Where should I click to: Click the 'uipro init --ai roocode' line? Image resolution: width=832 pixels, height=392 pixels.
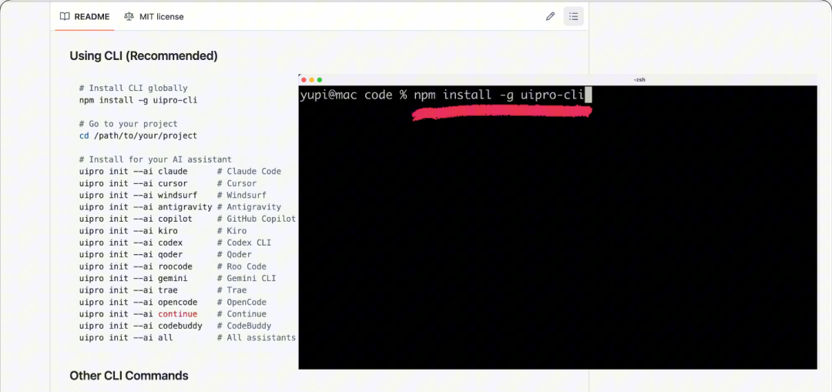tap(136, 266)
